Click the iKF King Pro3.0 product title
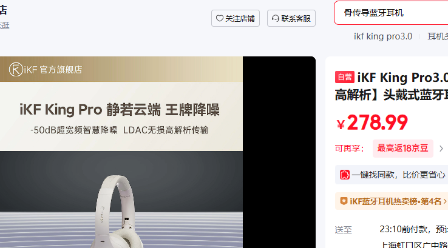The width and height of the screenshot is (448, 248). (x=392, y=86)
